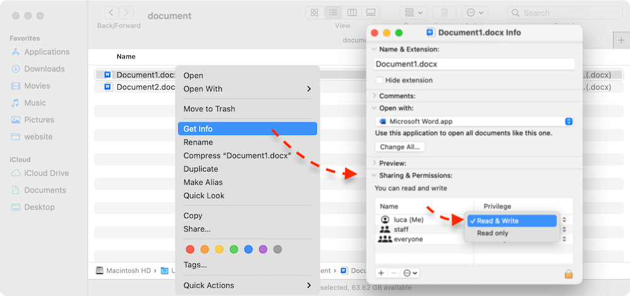Viewport: 630px width, 296px height.
Task: Expand the Open With submenu
Action: click(248, 89)
